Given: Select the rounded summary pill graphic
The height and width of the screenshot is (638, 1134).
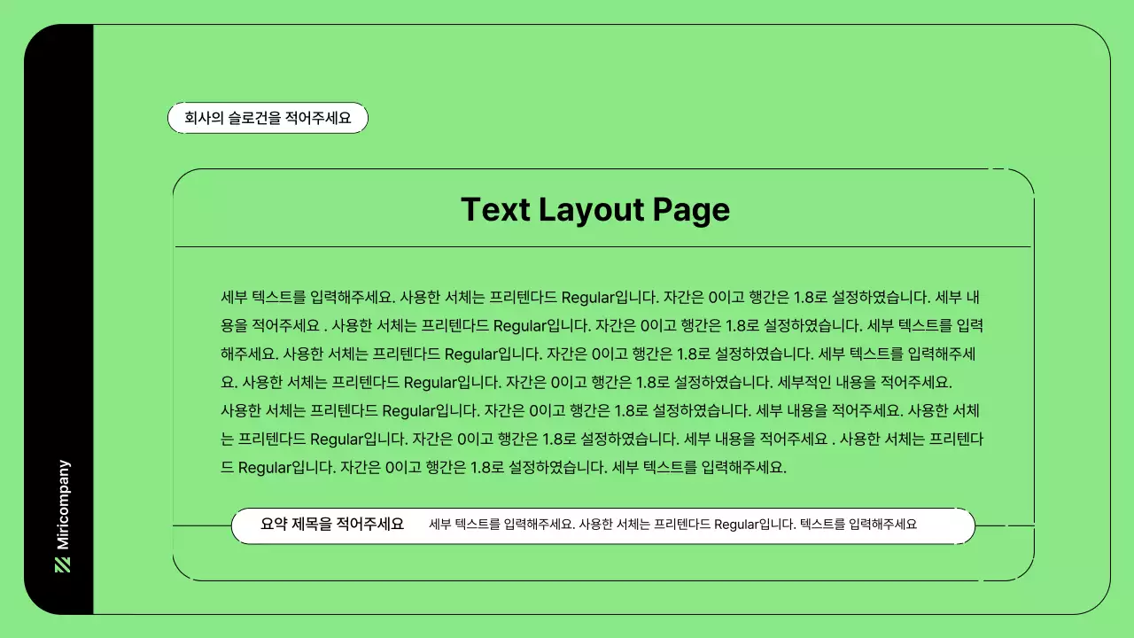Looking at the screenshot, I should (604, 525).
